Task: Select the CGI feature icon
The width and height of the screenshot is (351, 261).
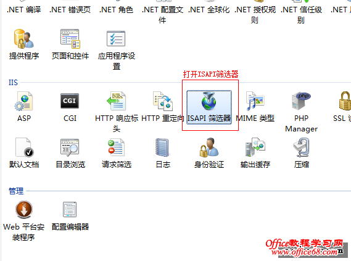Action: pos(70,101)
